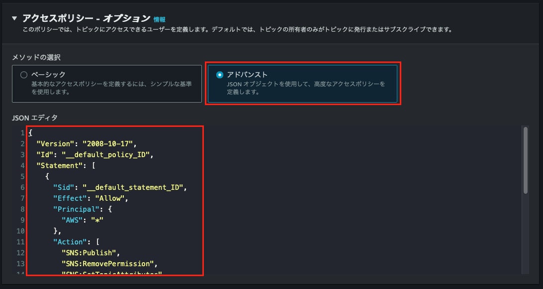The width and height of the screenshot is (543, 289).
Task: Select the ベーシック method radio button
Action: click(24, 74)
